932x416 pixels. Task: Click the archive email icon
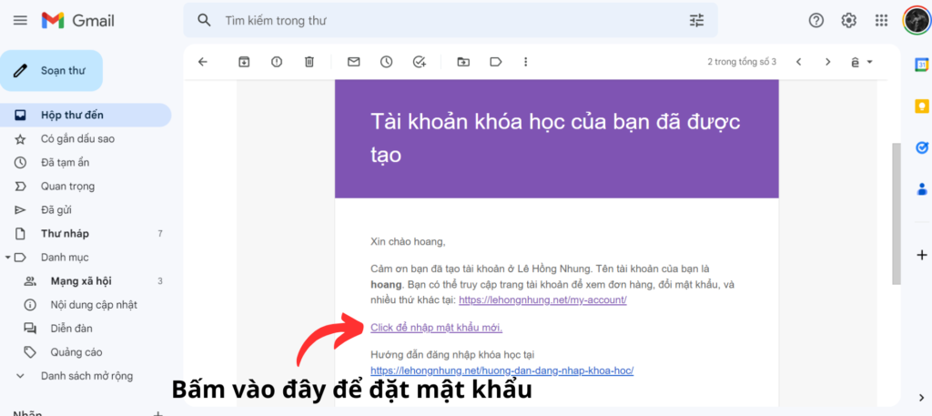(x=244, y=62)
